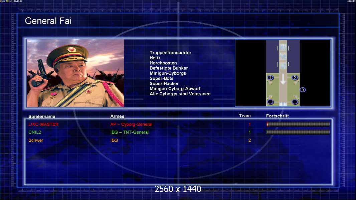Click the General Fai portrait image
356x200 pixels.
[x=75, y=73]
